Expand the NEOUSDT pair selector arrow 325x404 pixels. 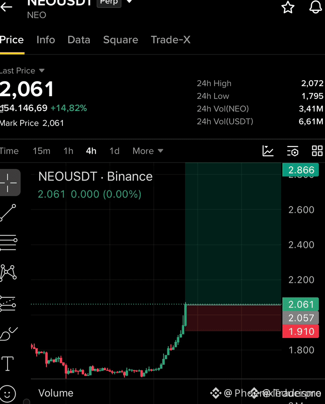[x=129, y=2]
